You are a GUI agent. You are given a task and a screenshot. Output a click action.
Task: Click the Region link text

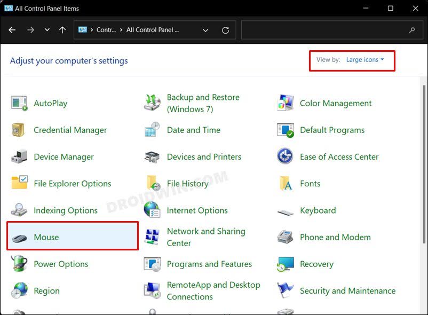(x=46, y=291)
